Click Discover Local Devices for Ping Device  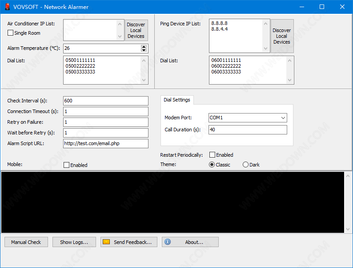pyautogui.click(x=282, y=36)
